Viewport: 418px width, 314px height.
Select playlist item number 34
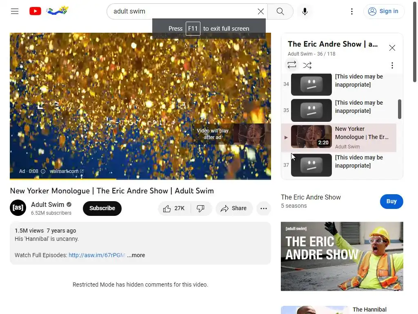click(x=339, y=84)
